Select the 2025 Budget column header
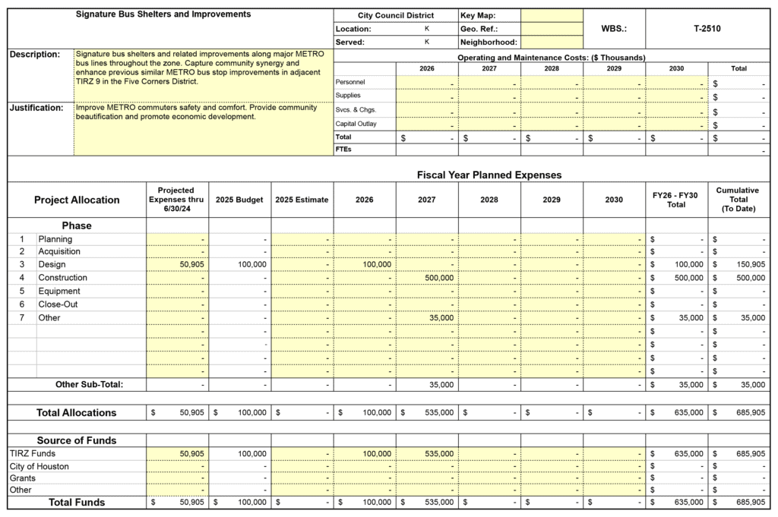The height and width of the screenshot is (517, 778). tap(239, 200)
